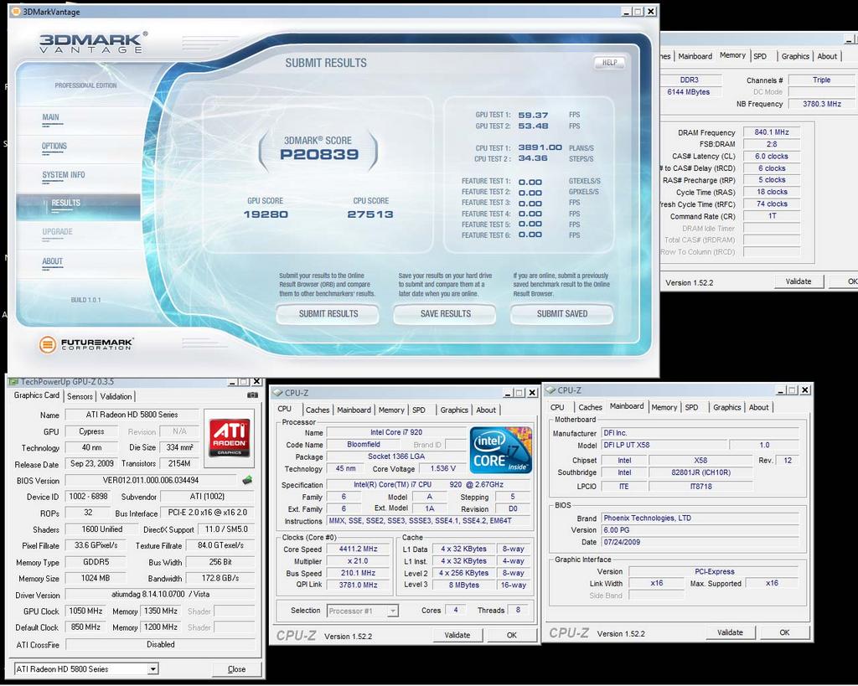
Task: Click Close button in GPU-Z
Action: coord(236,668)
